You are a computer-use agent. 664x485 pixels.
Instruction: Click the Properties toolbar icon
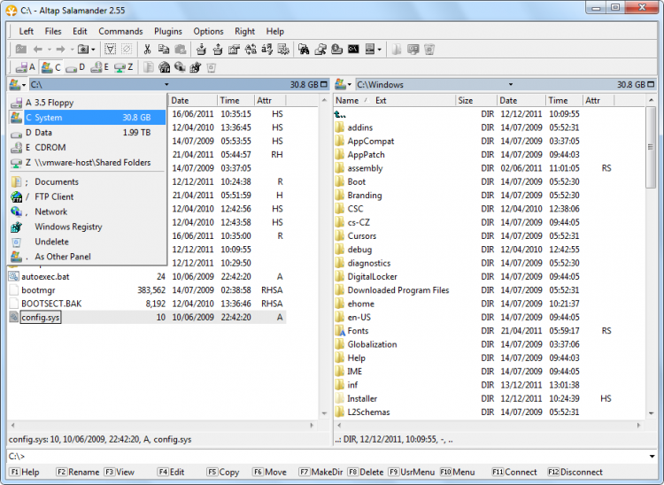pos(234,50)
